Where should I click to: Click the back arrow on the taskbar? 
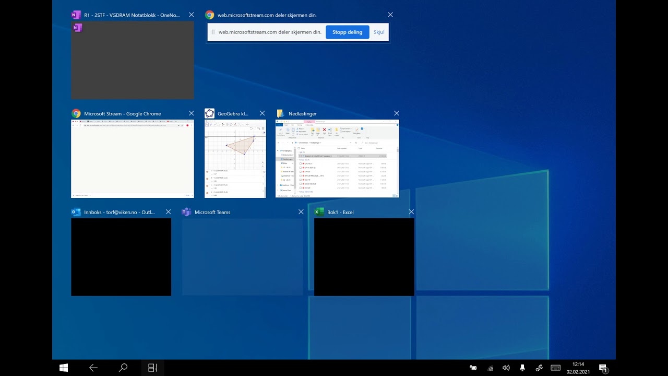pyautogui.click(x=93, y=368)
